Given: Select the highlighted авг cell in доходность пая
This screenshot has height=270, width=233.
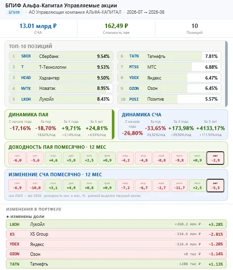Looking at the screenshot, I should 215,158.
